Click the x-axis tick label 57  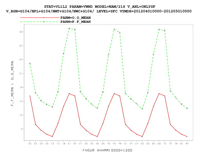tap(137, 144)
